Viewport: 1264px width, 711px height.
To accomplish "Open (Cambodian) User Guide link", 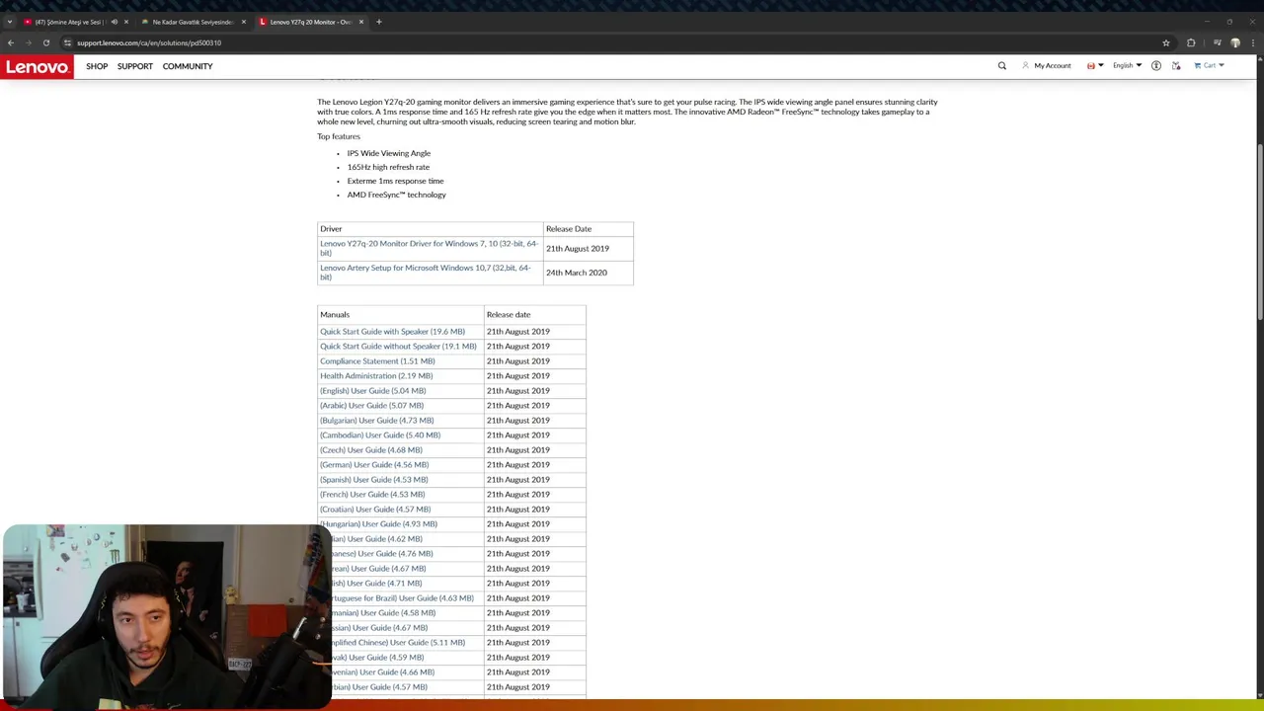I will tap(380, 435).
